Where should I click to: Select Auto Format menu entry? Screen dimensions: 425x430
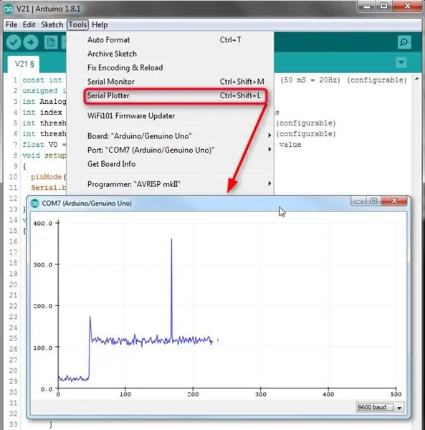[170, 39]
